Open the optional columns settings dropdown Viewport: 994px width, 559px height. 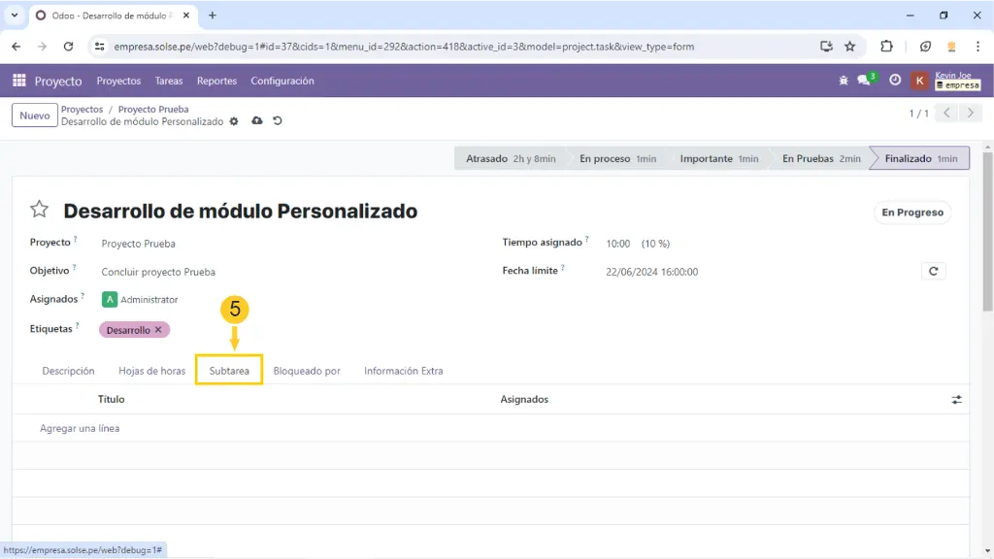[956, 399]
